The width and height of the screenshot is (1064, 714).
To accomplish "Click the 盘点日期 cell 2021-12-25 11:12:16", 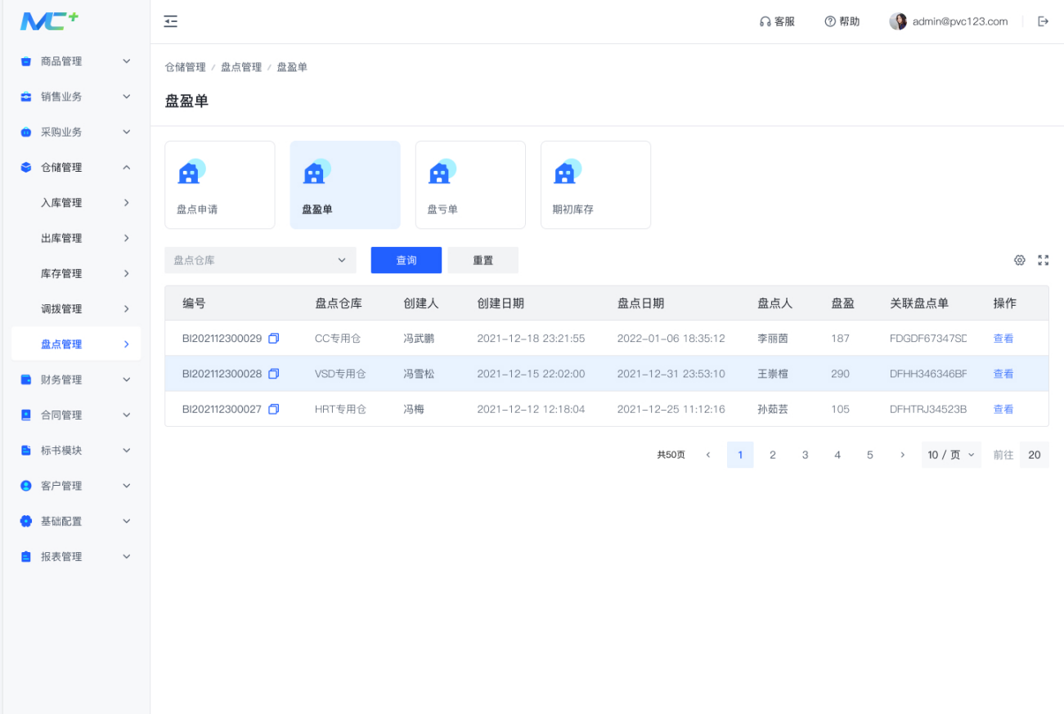I will coord(671,409).
